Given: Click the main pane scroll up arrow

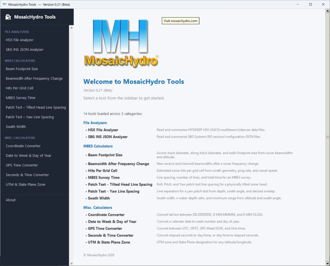Looking at the screenshot, I should (x=328, y=11).
